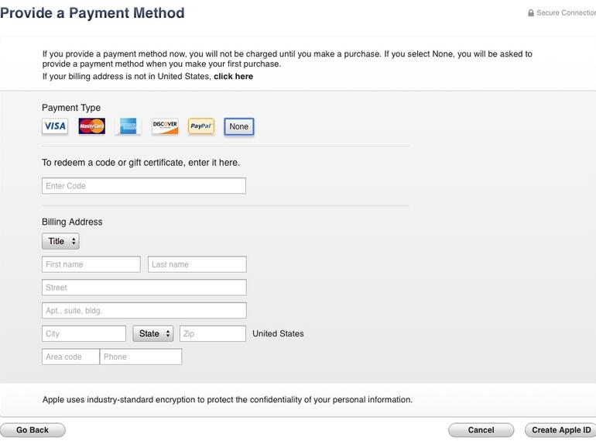This screenshot has height=448, width=596.
Task: Choose PayPal as payment method
Action: pos(201,126)
